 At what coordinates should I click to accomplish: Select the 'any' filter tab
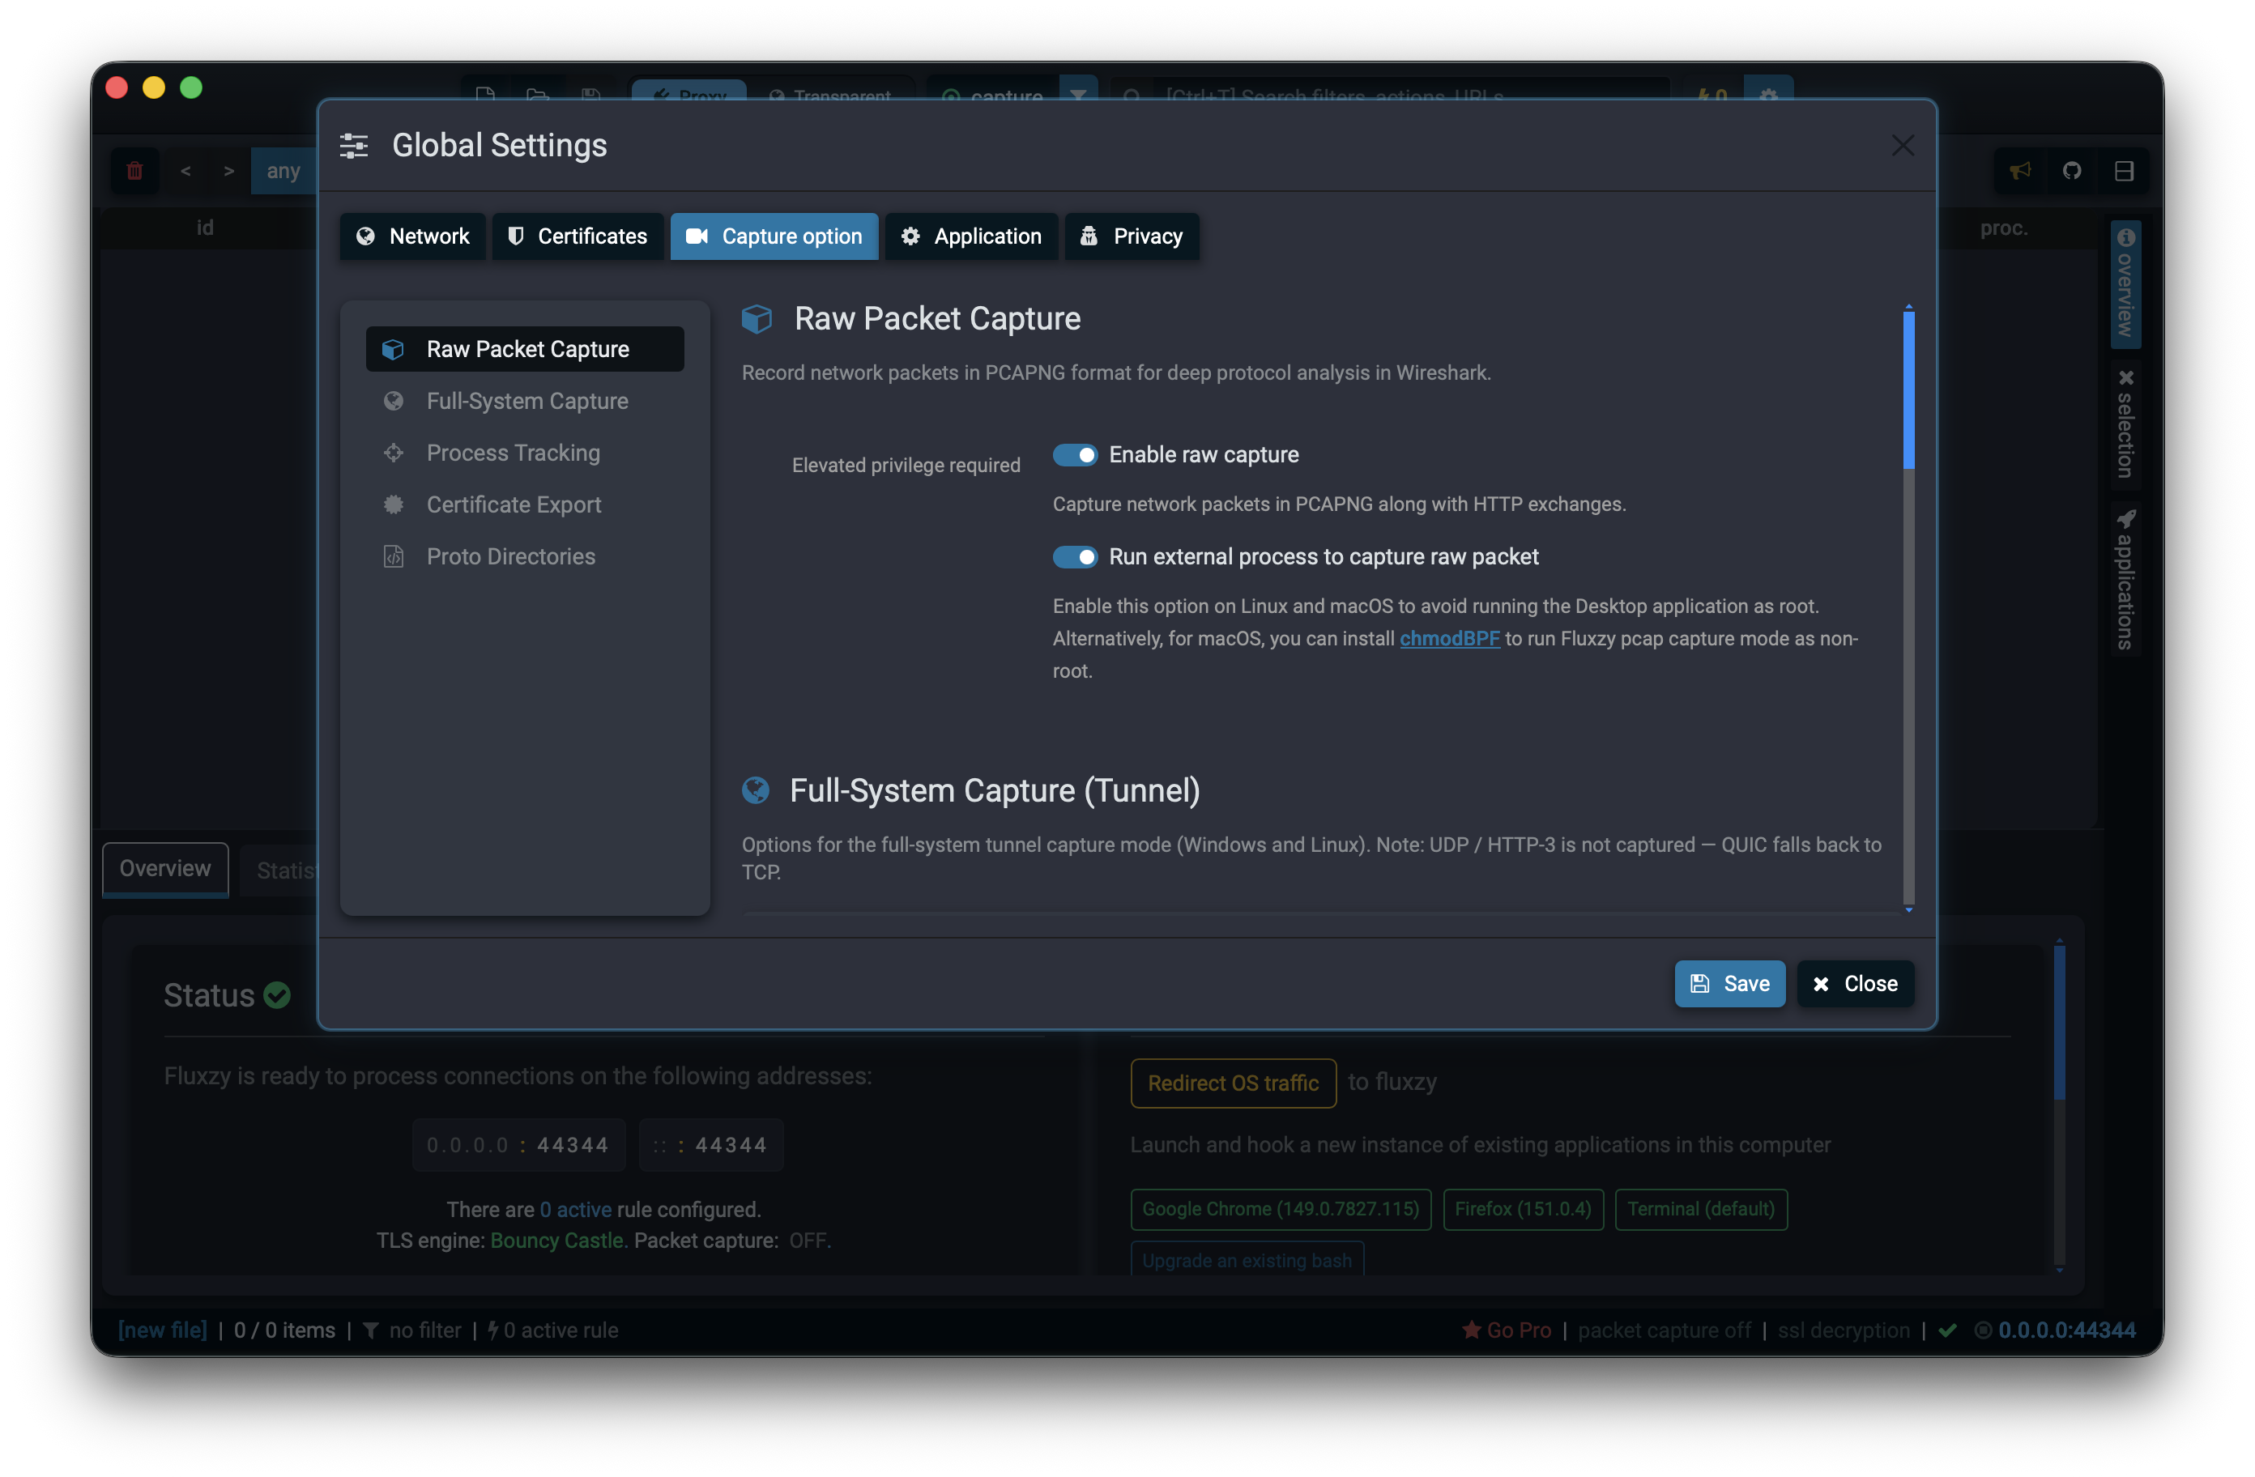283,172
